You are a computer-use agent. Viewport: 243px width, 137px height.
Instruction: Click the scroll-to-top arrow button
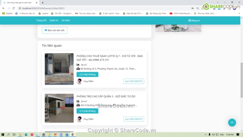(232, 123)
